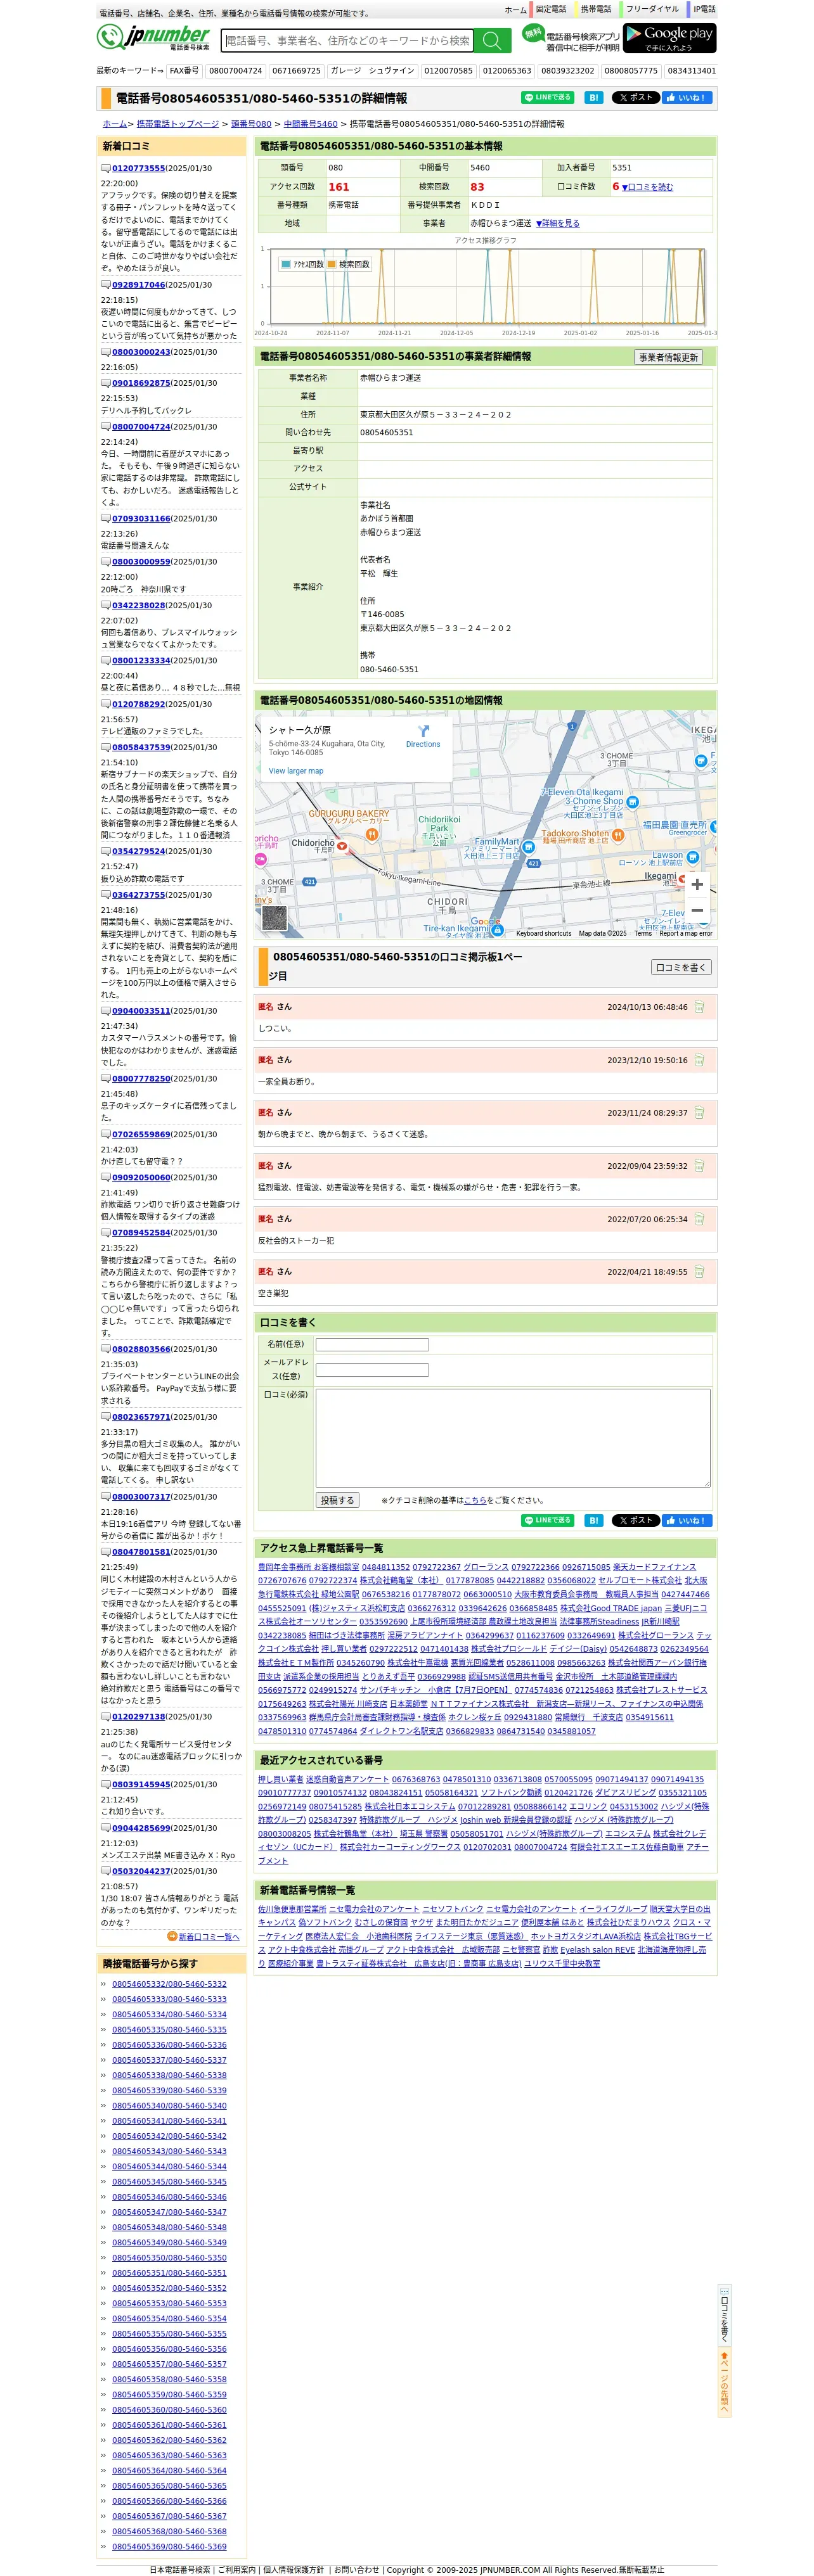Open the ご利用案内 footer link
The height and width of the screenshot is (2576, 814).
[236, 2569]
